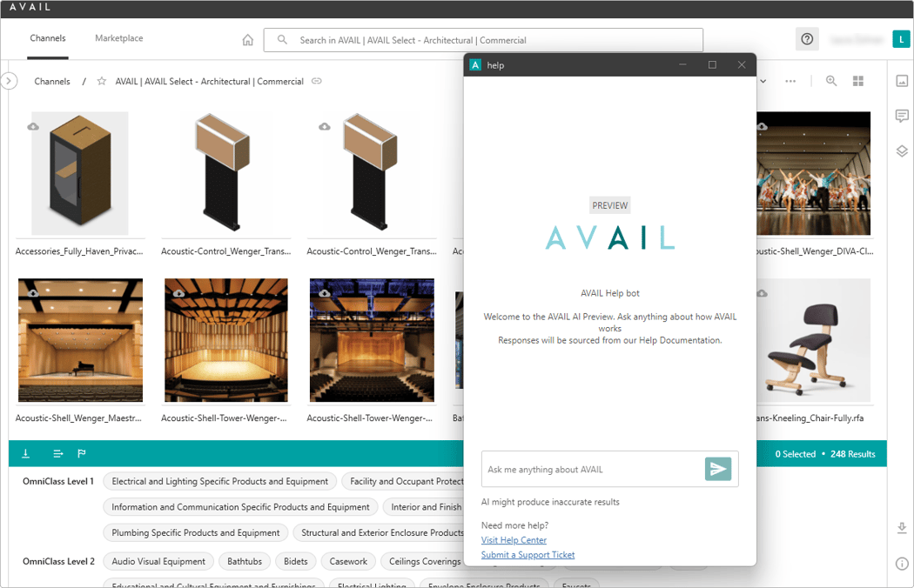Open the ellipsis more options menu
This screenshot has height=588, width=914.
click(790, 80)
